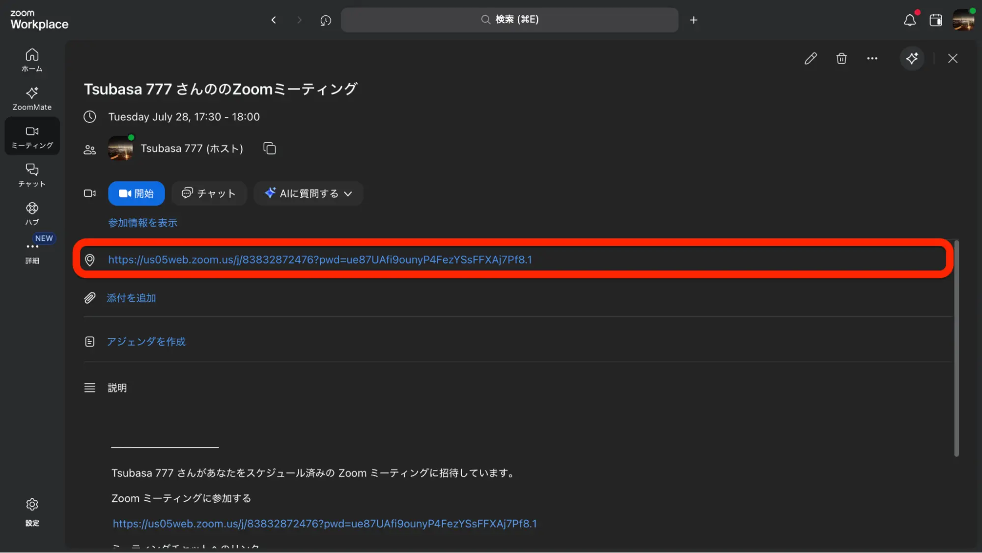The width and height of the screenshot is (982, 553).
Task: Open meeting チャット button
Action: 209,193
